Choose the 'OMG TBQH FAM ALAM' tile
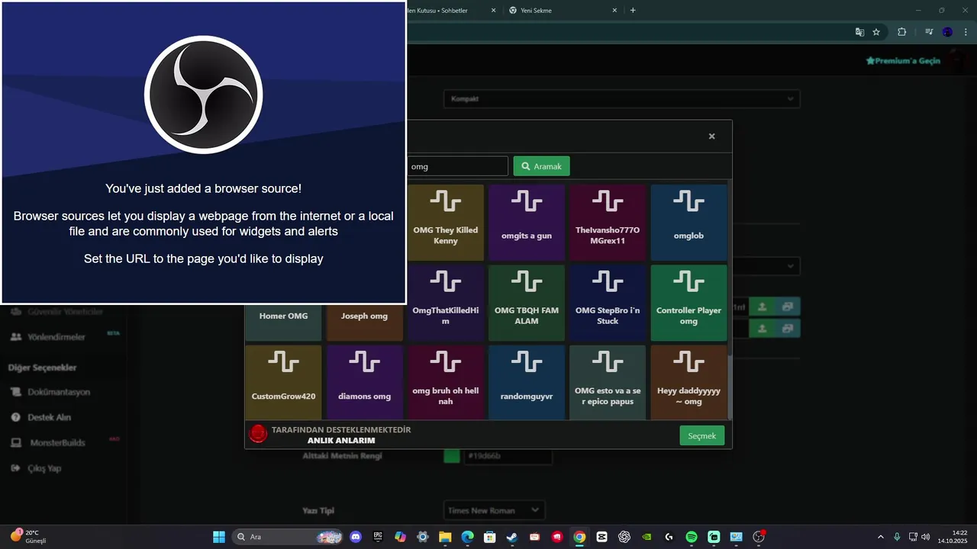977x549 pixels. click(x=527, y=303)
